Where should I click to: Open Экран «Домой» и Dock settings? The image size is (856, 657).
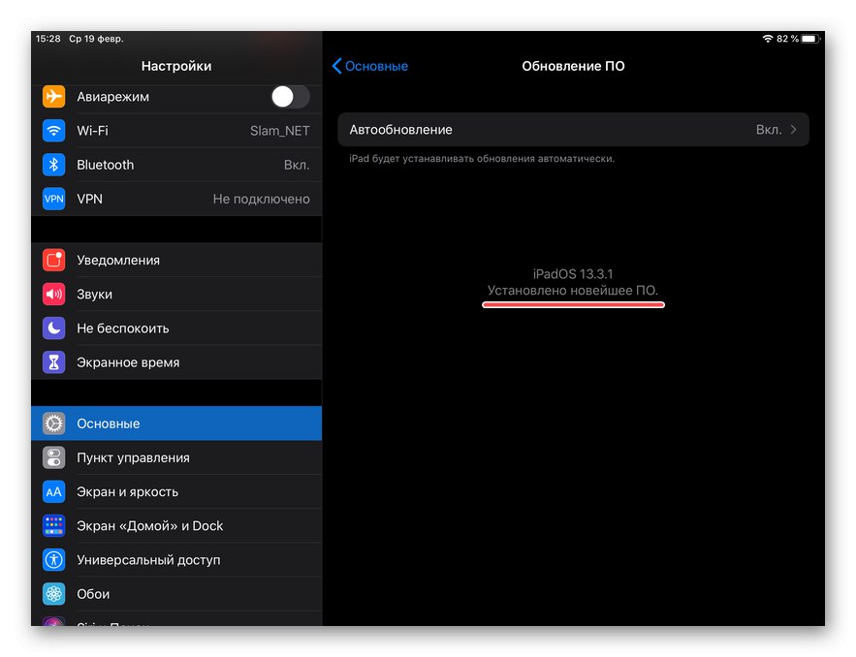[176, 526]
